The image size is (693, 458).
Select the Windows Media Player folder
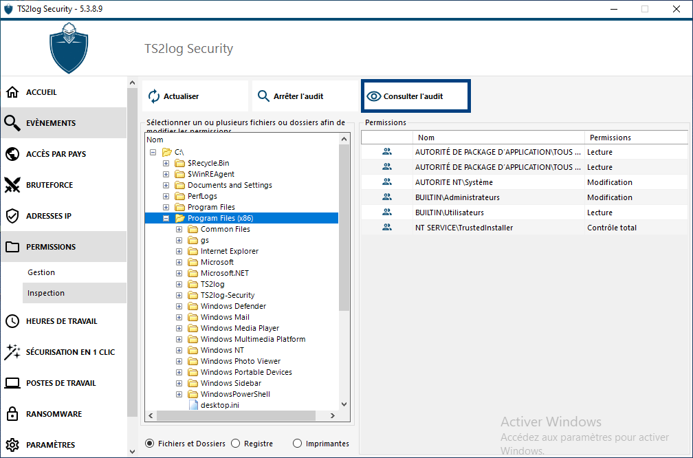coord(239,328)
